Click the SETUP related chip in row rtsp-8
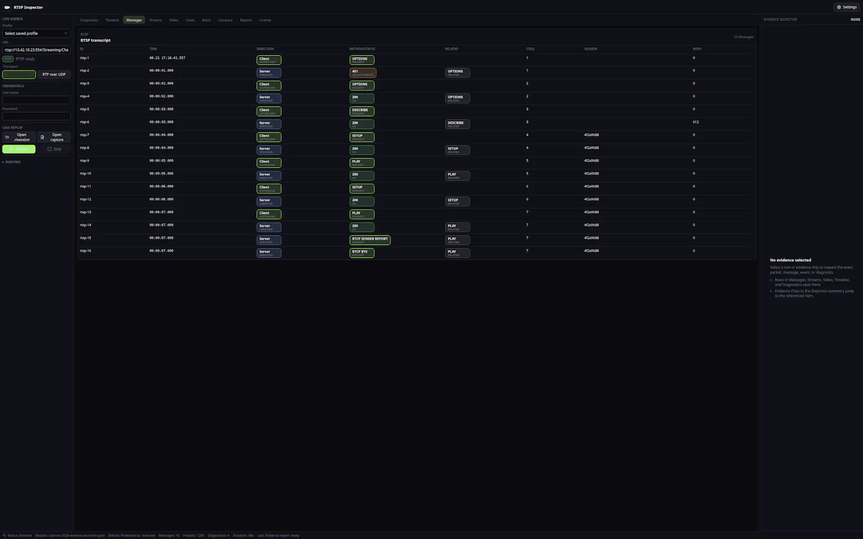This screenshot has width=863, height=539. 457,150
